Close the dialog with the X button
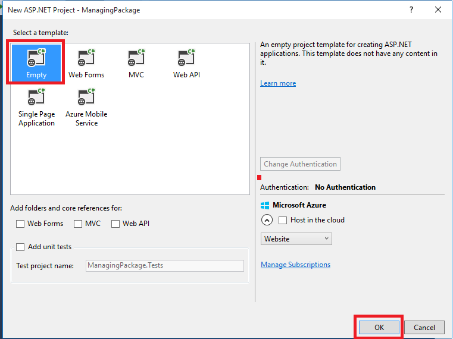The image size is (453, 339). click(438, 10)
